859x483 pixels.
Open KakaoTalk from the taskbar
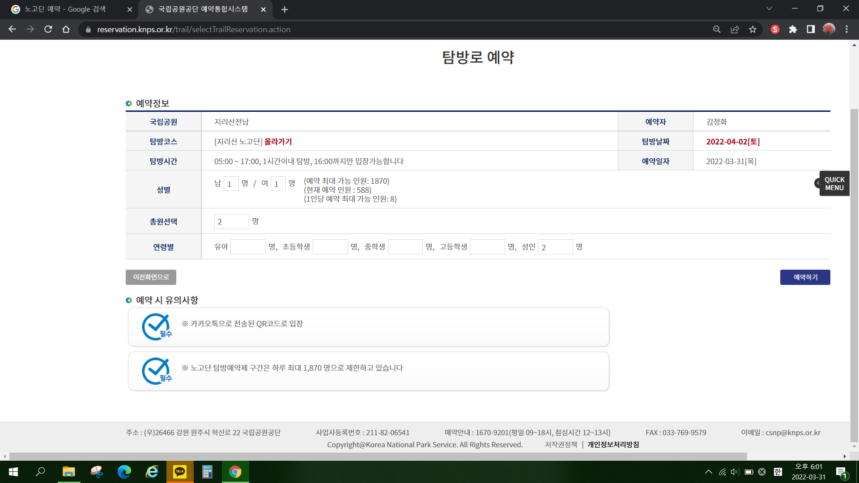tap(180, 472)
